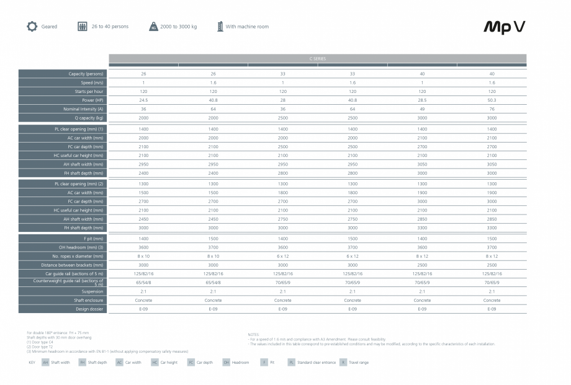Select the HC Car height key badge
Screen dimensions: 571x385
point(154,362)
